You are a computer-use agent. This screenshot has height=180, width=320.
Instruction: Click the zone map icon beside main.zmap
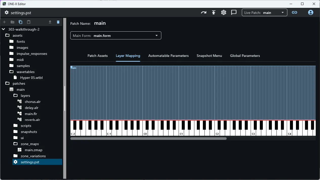click(19, 150)
